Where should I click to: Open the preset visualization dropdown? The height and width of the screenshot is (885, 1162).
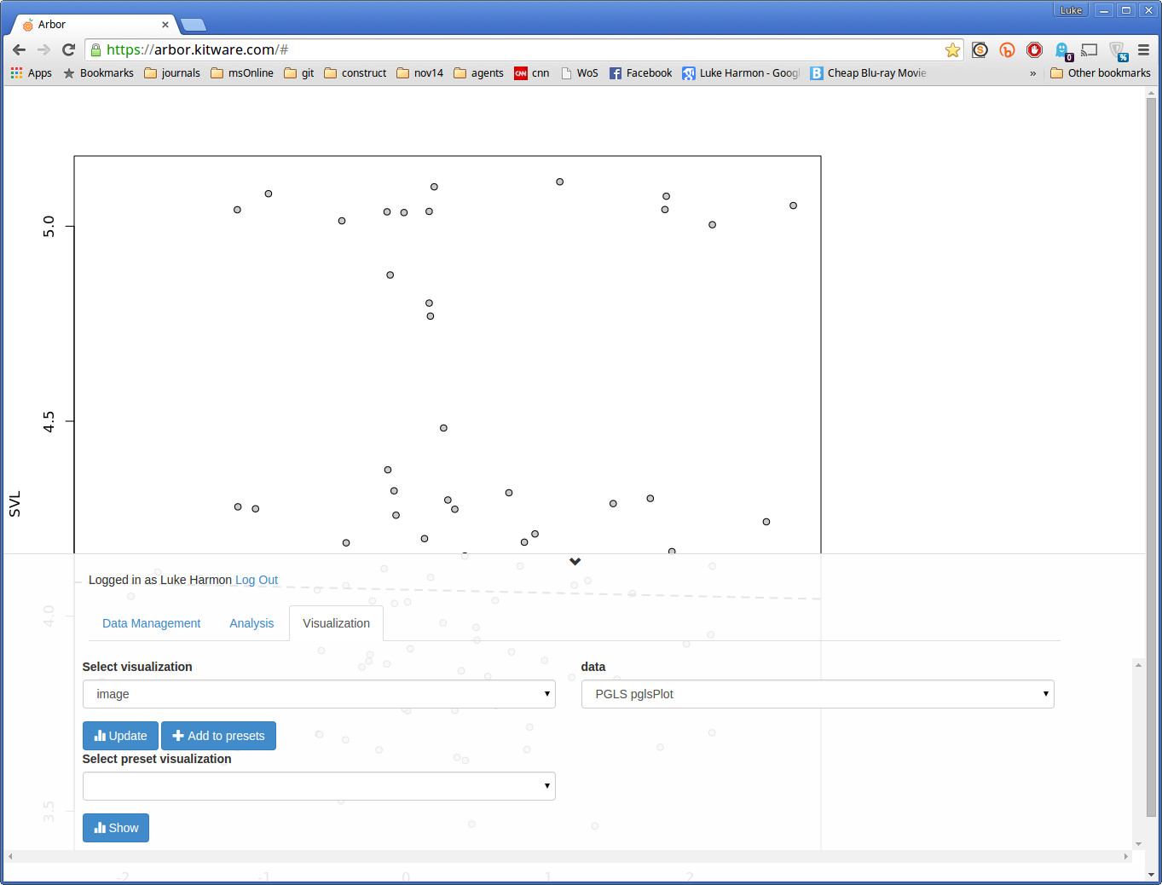point(319,786)
